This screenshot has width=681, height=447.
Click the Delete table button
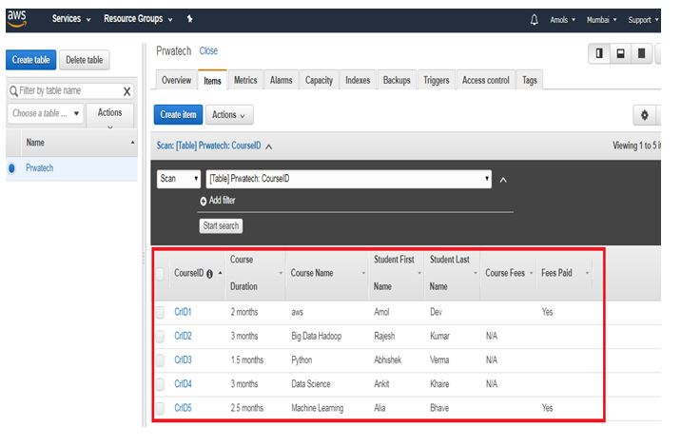pos(85,60)
